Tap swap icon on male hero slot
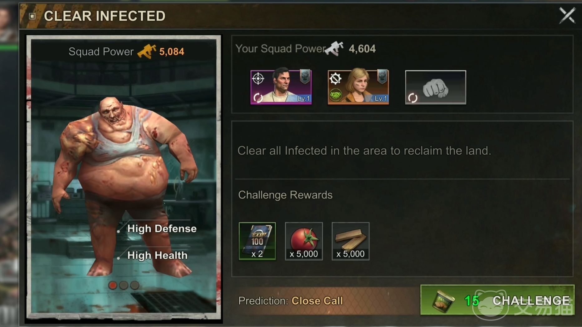The height and width of the screenshot is (327, 582). pyautogui.click(x=258, y=98)
